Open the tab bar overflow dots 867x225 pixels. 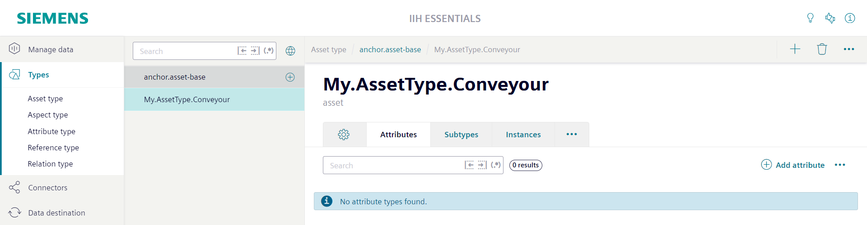click(572, 134)
